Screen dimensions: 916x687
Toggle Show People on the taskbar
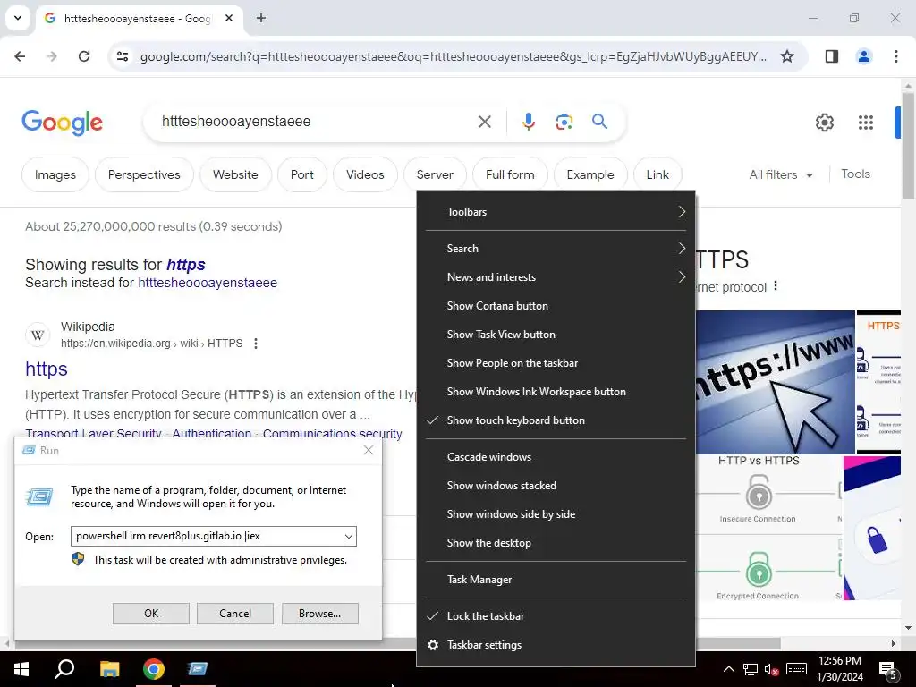point(556,363)
